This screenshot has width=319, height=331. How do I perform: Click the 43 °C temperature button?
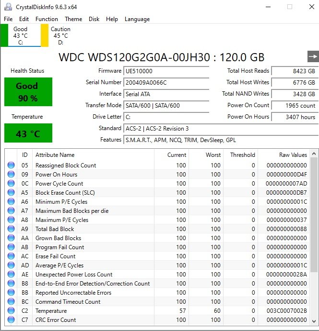(x=28, y=133)
